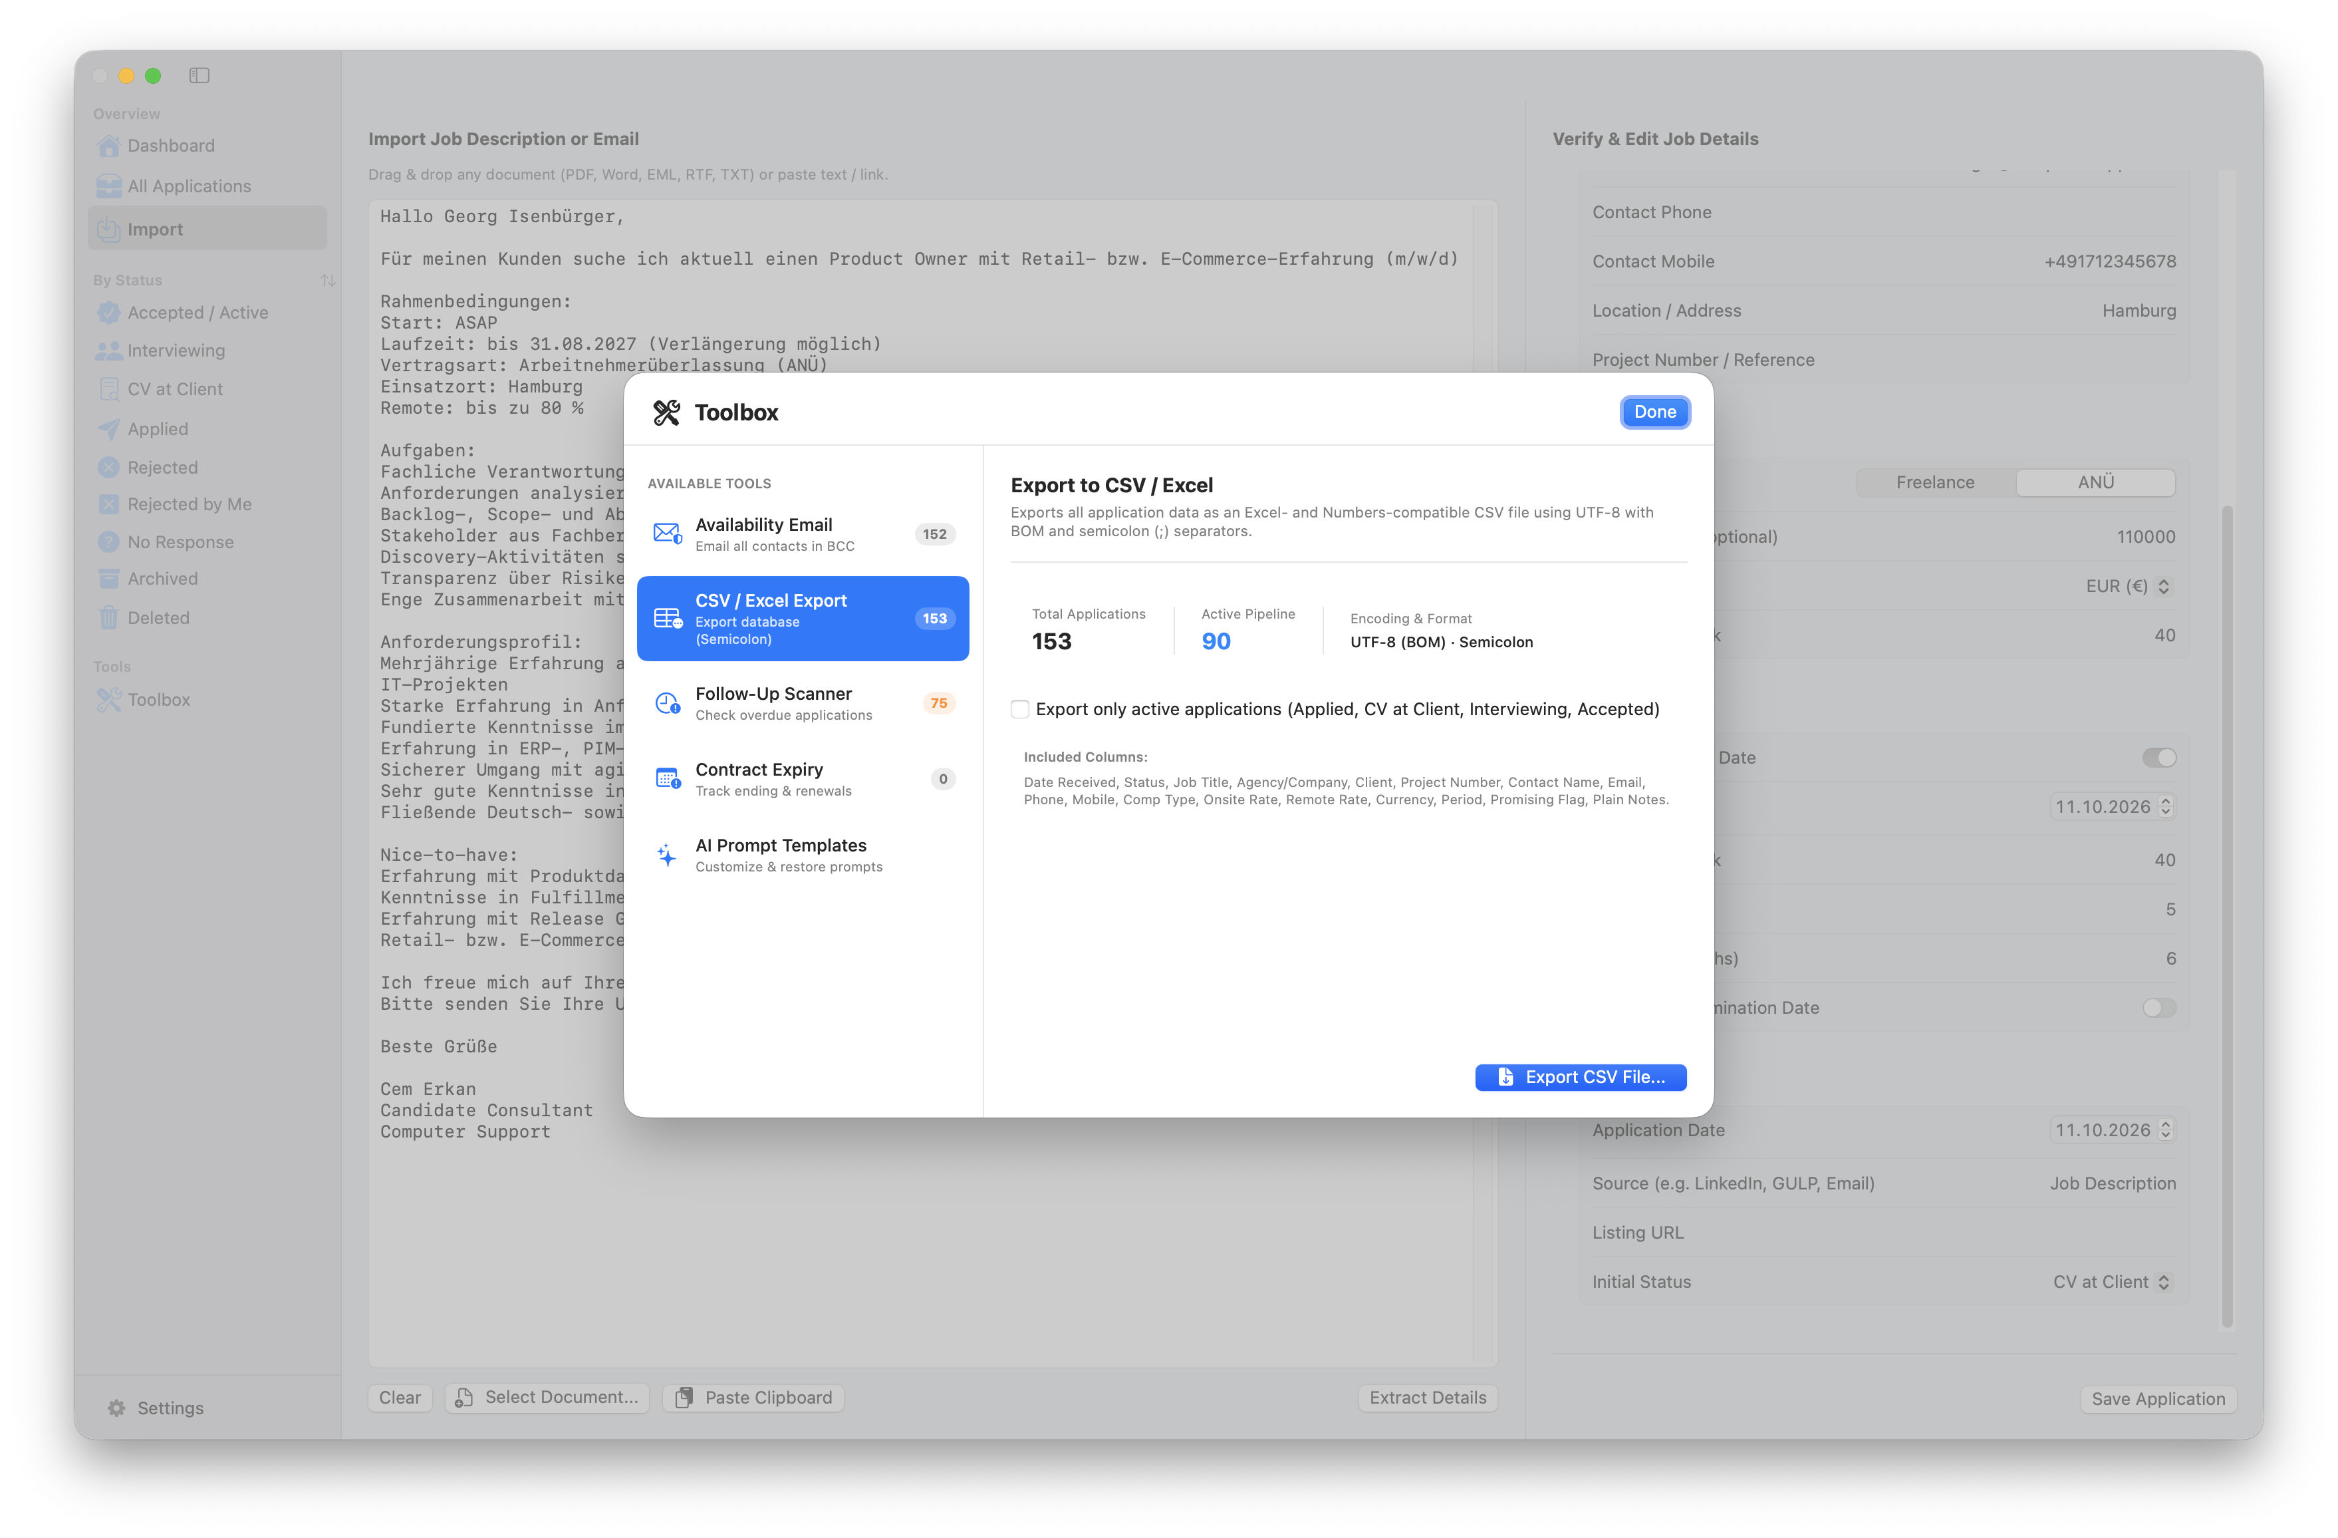The width and height of the screenshot is (2338, 1538).
Task: Click the stepper on start date 11.10.2026
Action: point(2165,807)
